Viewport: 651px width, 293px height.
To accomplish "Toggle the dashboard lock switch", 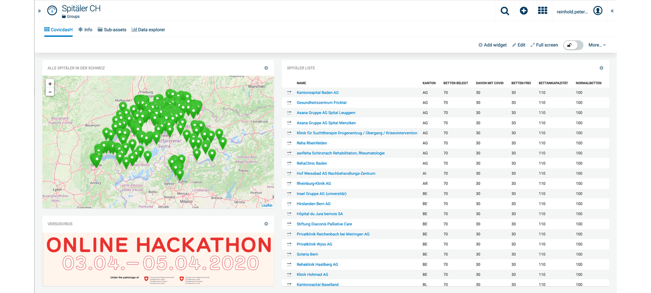I will [573, 45].
